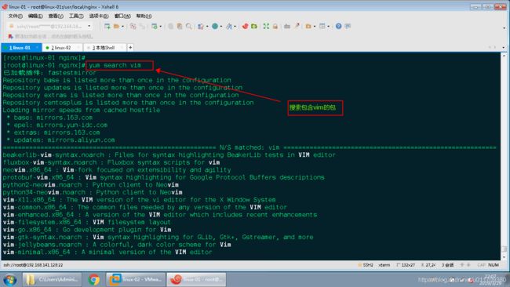Click the Reconnect toolbar icon
The width and height of the screenshot is (510, 287).
[143, 27]
